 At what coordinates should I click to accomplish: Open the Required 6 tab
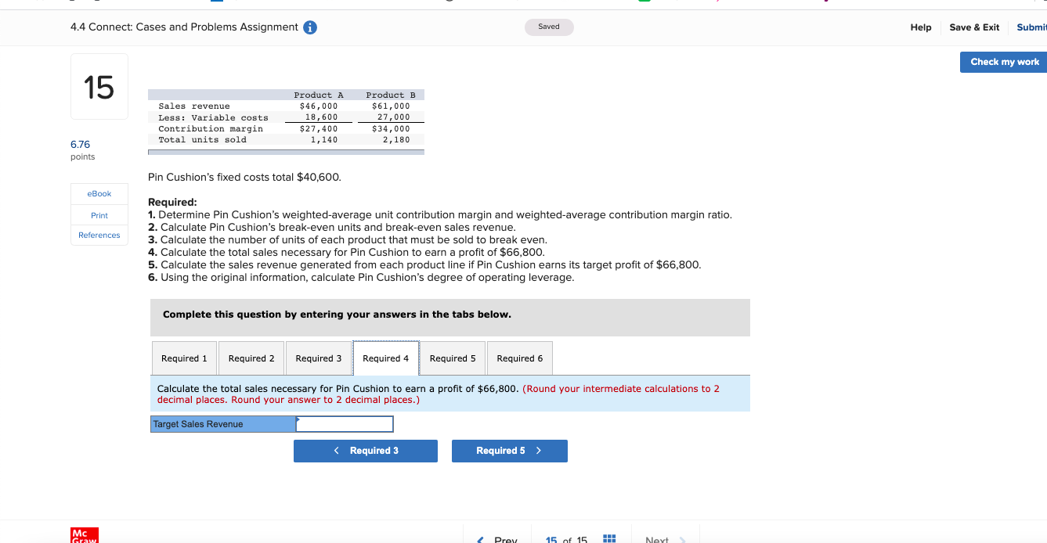click(x=519, y=358)
